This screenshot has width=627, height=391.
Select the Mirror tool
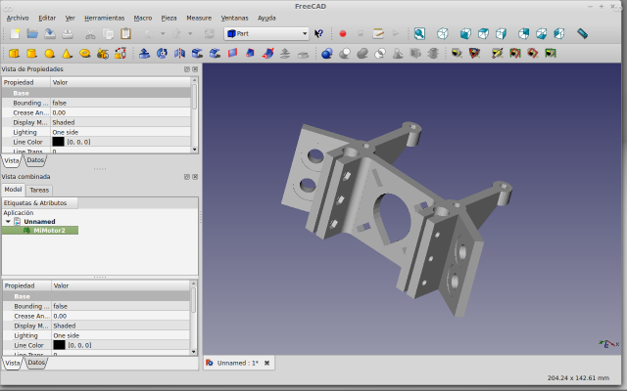click(179, 54)
